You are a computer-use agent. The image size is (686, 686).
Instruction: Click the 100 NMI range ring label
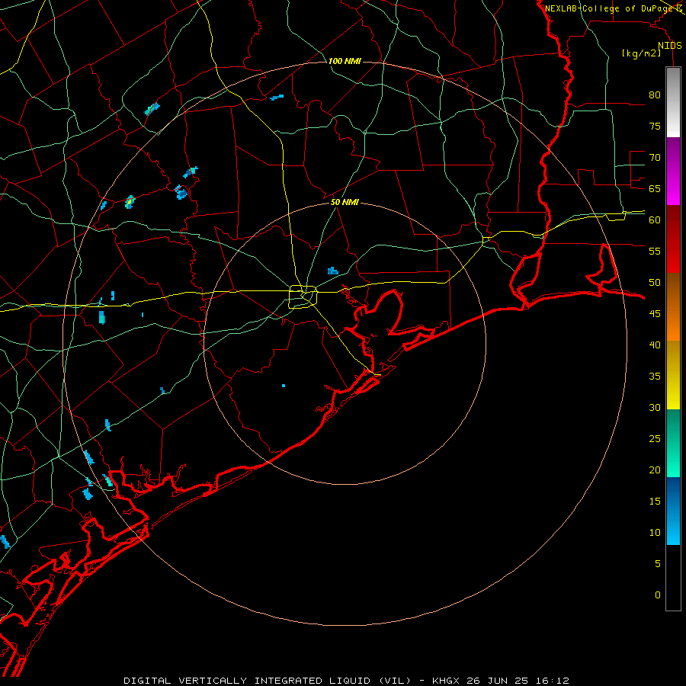click(345, 61)
